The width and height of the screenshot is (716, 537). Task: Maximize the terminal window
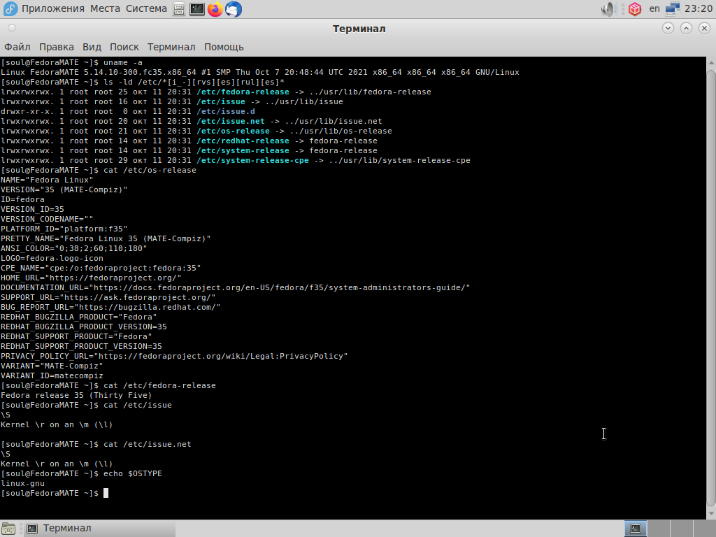pos(687,28)
